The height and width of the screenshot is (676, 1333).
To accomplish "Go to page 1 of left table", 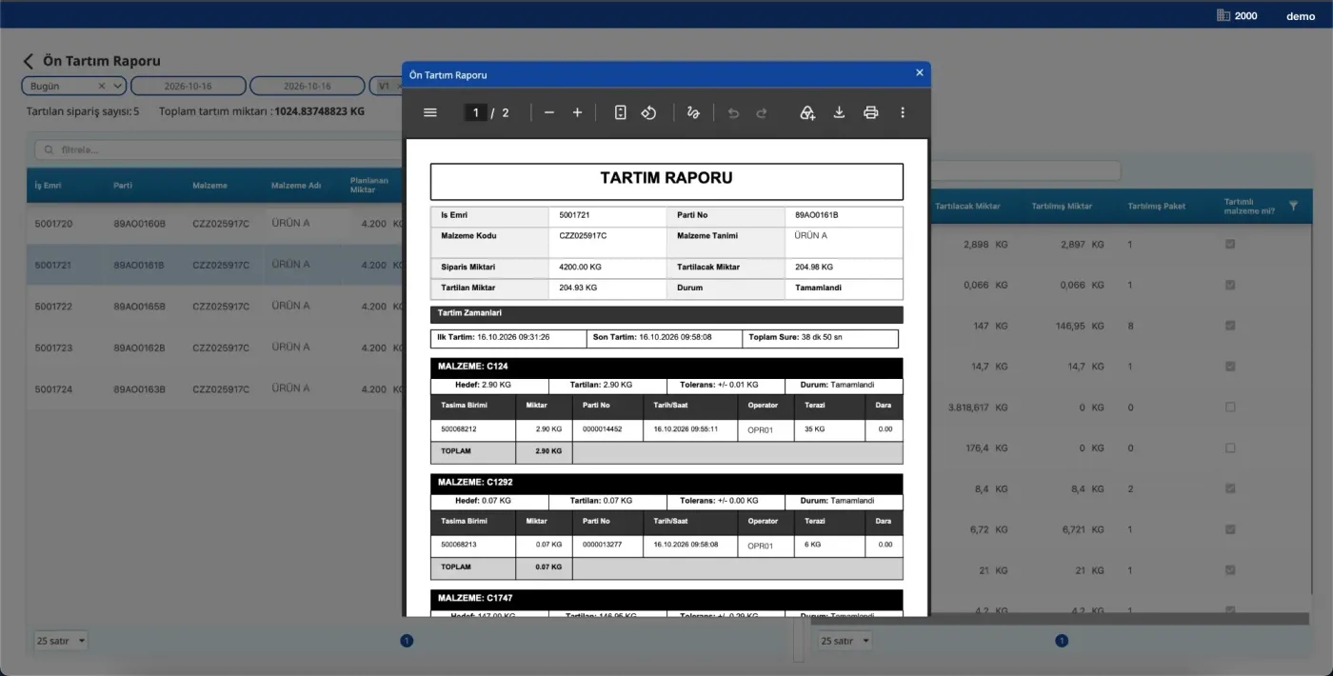I will (x=407, y=641).
